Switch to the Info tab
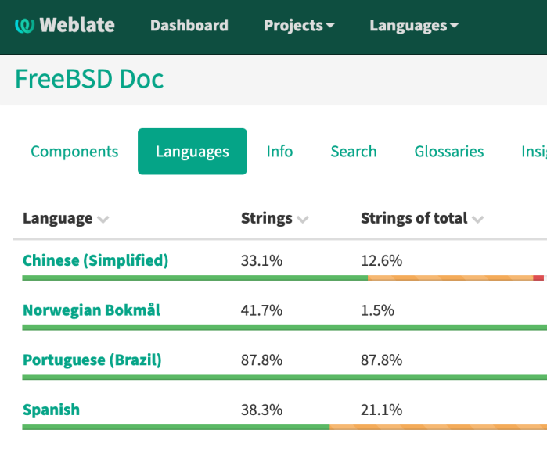Screen dimensions: 547x469 click(x=279, y=151)
